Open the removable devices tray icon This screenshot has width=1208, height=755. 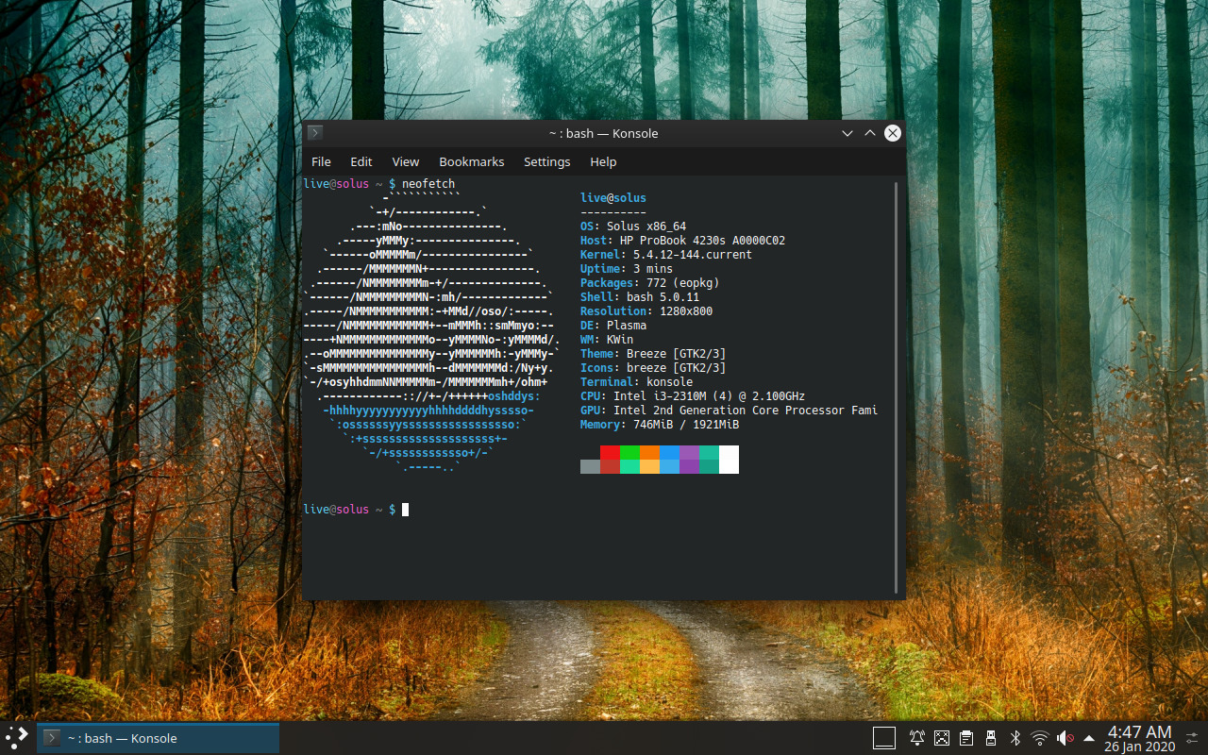pos(990,737)
